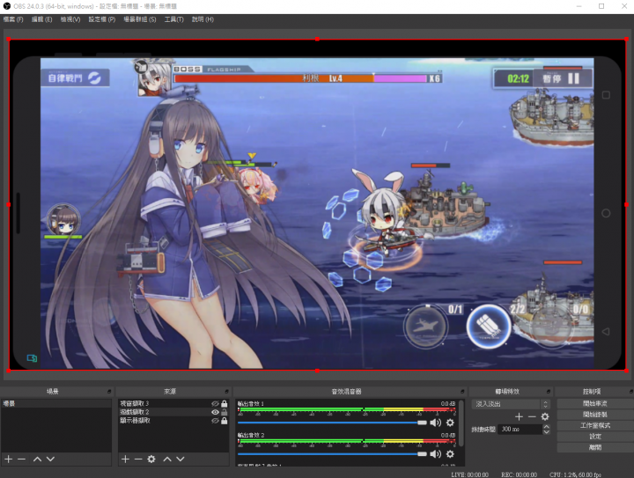Decrease 持續時間 with the down arrow
634x478 pixels.
click(546, 432)
